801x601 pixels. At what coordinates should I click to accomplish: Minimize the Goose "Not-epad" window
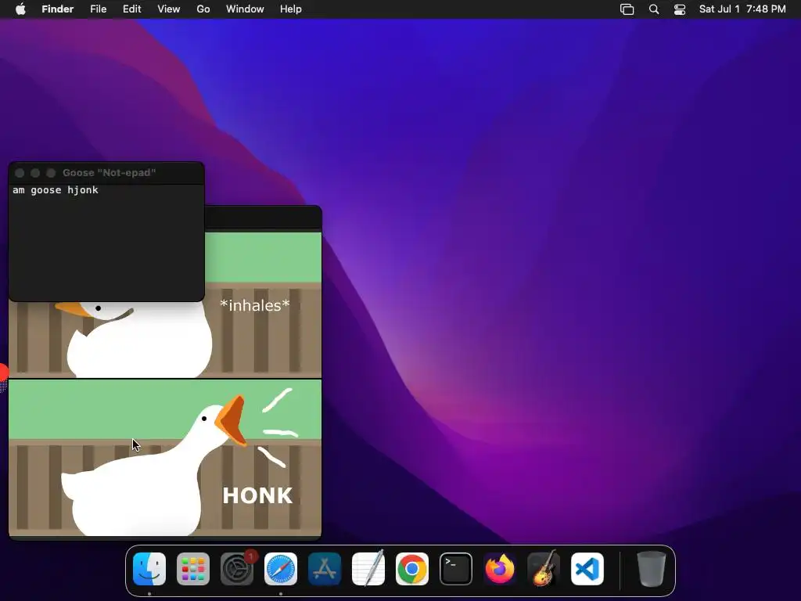[35, 173]
